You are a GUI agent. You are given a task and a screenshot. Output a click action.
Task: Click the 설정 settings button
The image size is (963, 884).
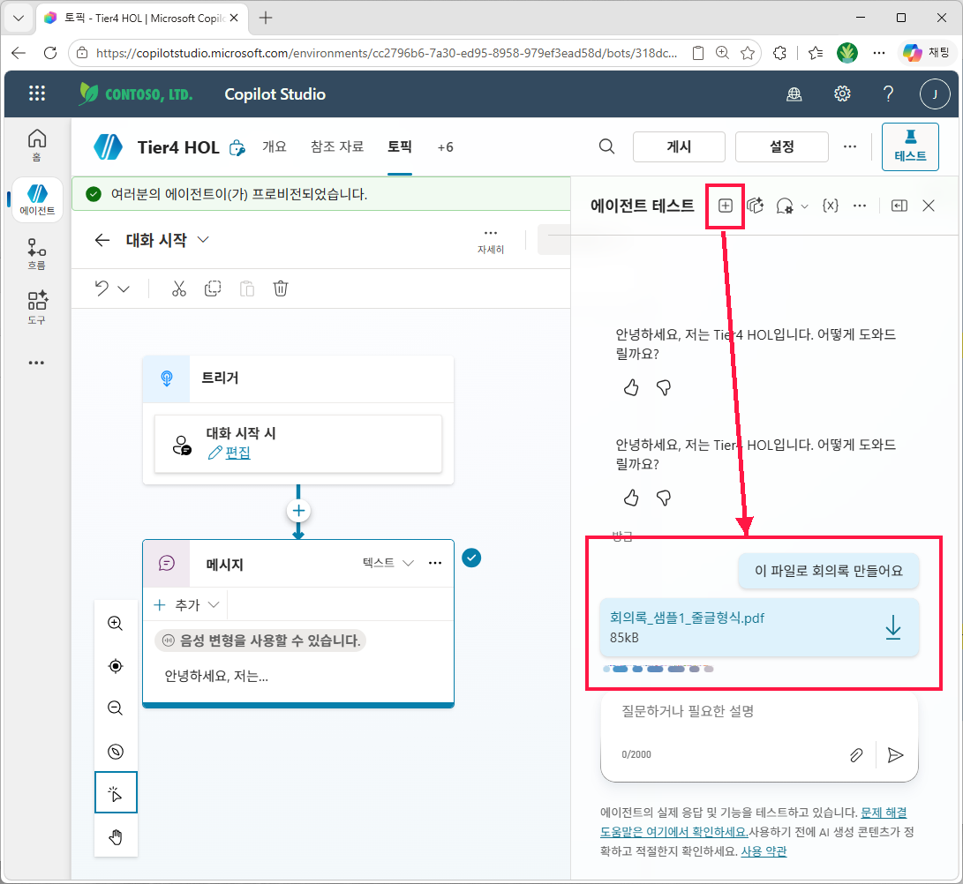pos(782,146)
